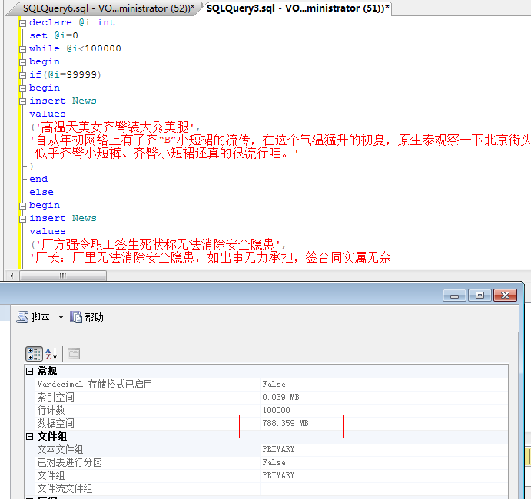531x499 pixels.
Task: Click the PRIMARY value of 文本文件组
Action: tap(278, 450)
